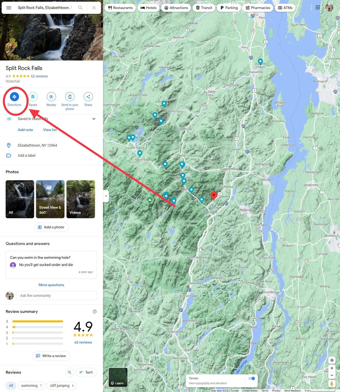Filter map by Attractions

tap(176, 8)
